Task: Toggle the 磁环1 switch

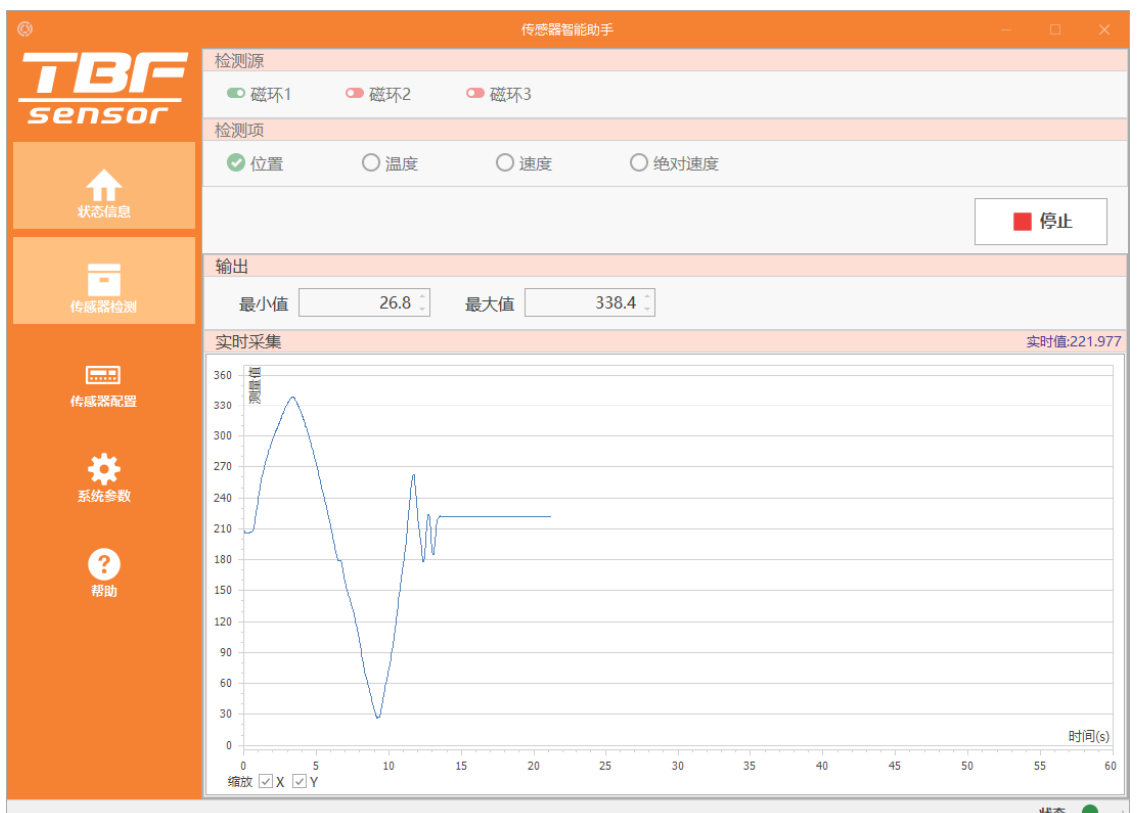Action: point(236,94)
